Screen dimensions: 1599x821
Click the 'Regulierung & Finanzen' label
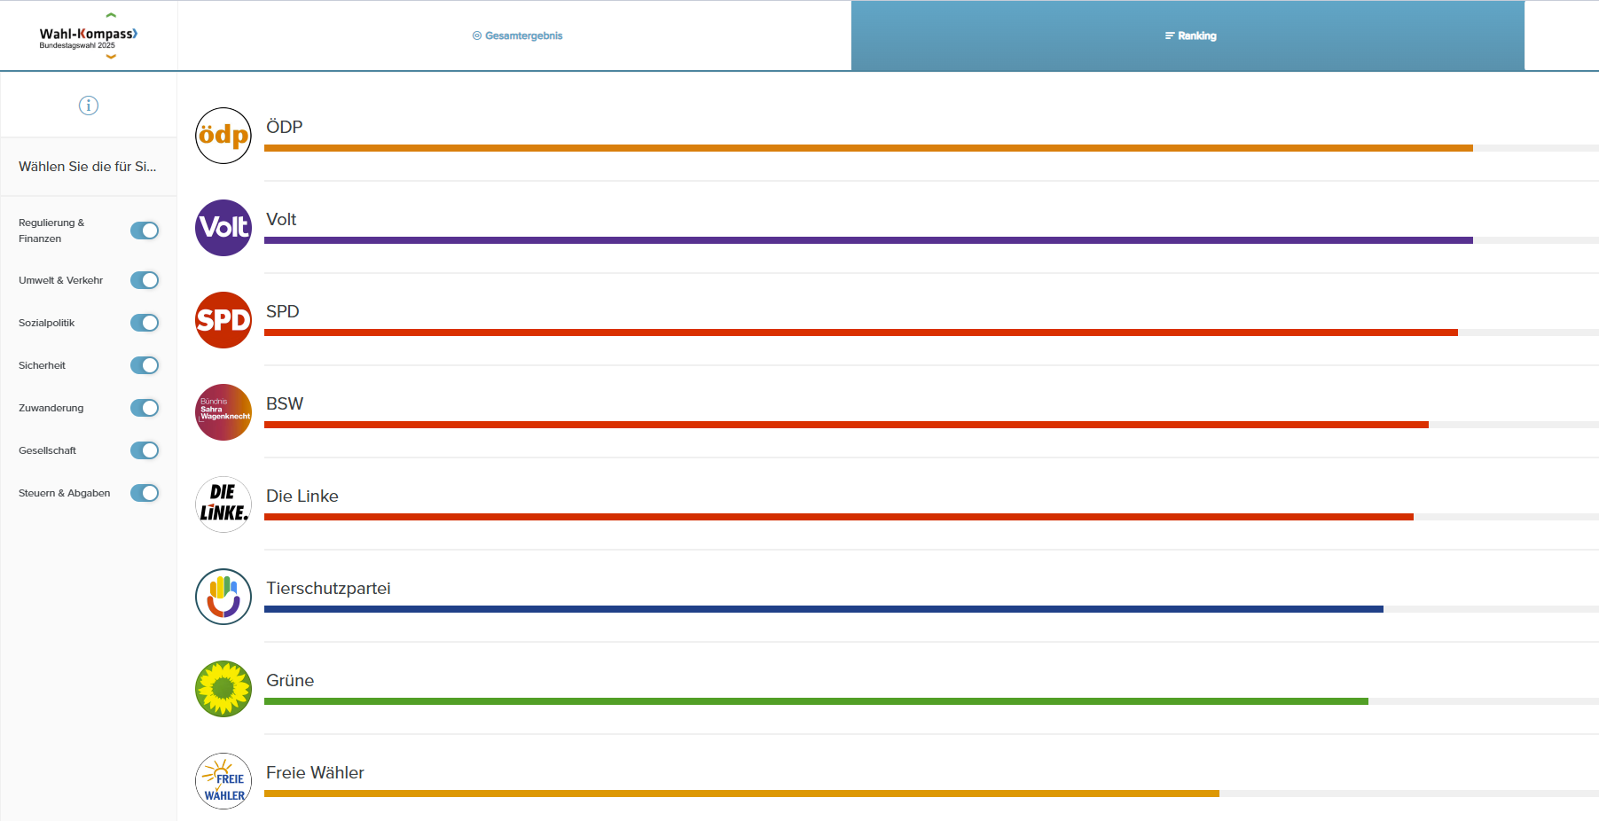(x=51, y=231)
